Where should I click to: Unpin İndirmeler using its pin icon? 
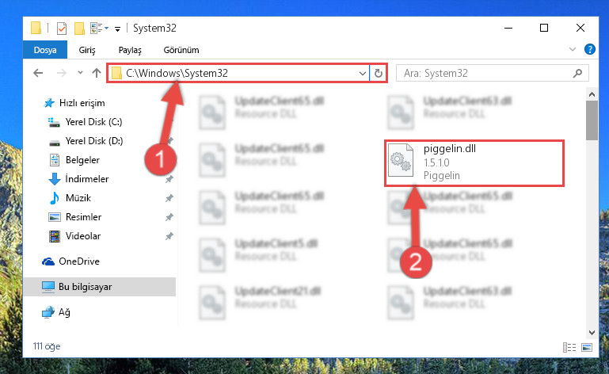[x=169, y=179]
